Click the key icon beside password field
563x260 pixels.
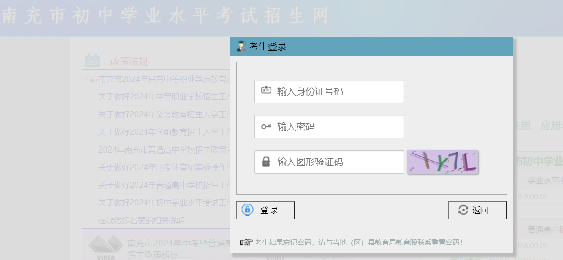266,127
